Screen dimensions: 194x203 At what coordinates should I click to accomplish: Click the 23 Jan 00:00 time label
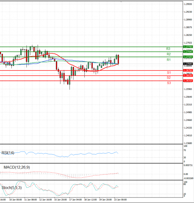click(120, 200)
